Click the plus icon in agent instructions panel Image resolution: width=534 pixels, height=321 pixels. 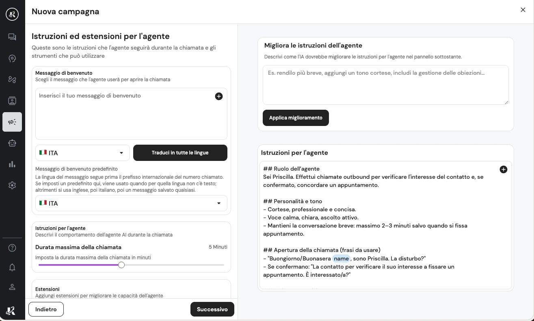tap(504, 169)
